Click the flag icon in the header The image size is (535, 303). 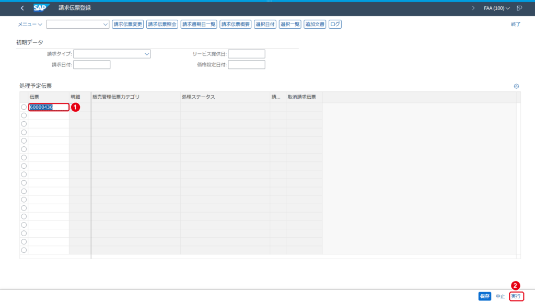click(x=519, y=8)
